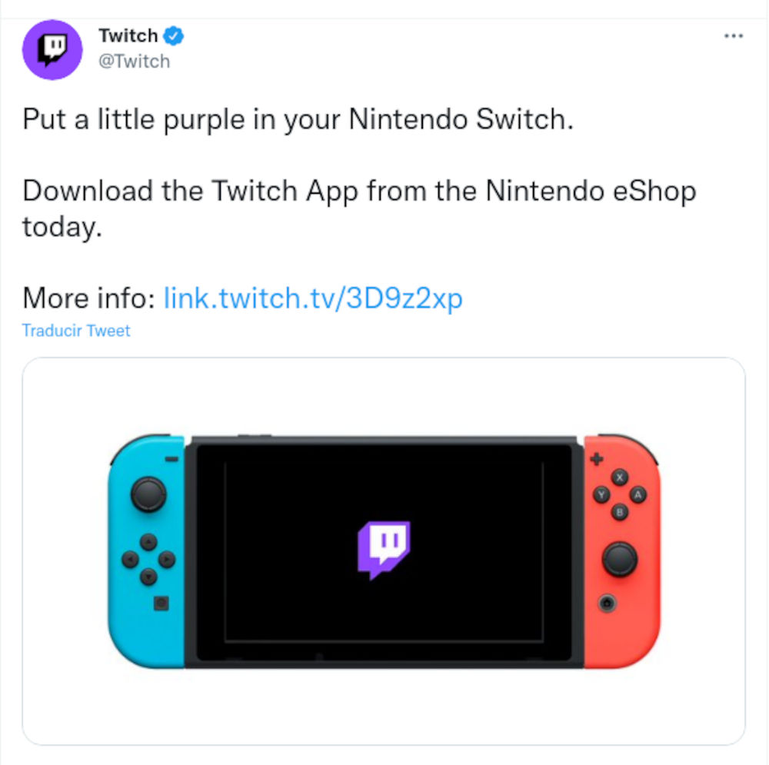Click the minus button on blue Joy-Con
The height and width of the screenshot is (765, 769).
(171, 460)
